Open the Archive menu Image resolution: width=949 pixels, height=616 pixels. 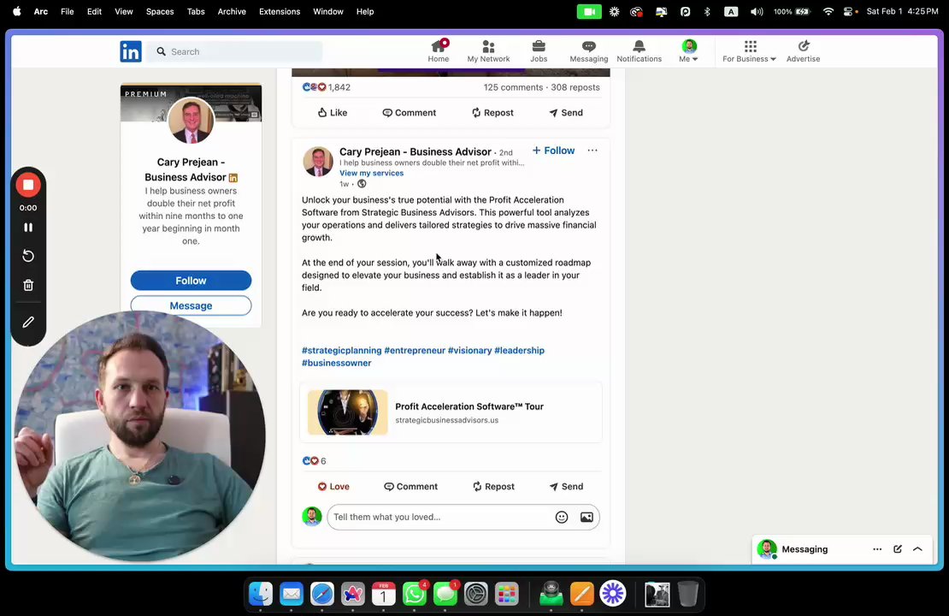[x=232, y=11]
